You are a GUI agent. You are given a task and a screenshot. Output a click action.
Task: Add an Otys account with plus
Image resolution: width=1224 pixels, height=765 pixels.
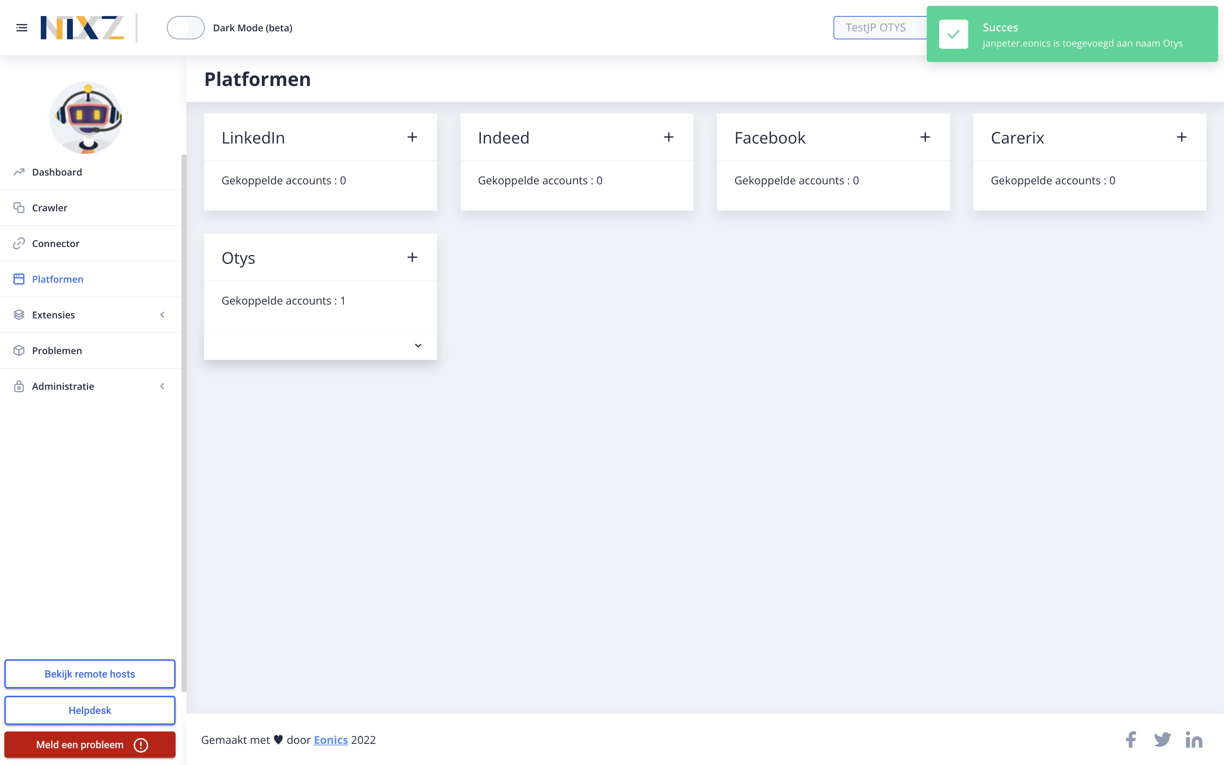(412, 258)
